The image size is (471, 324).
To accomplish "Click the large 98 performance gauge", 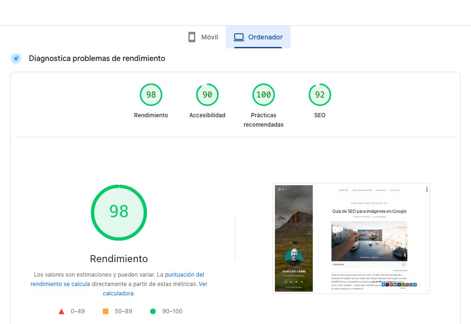I will tap(119, 212).
